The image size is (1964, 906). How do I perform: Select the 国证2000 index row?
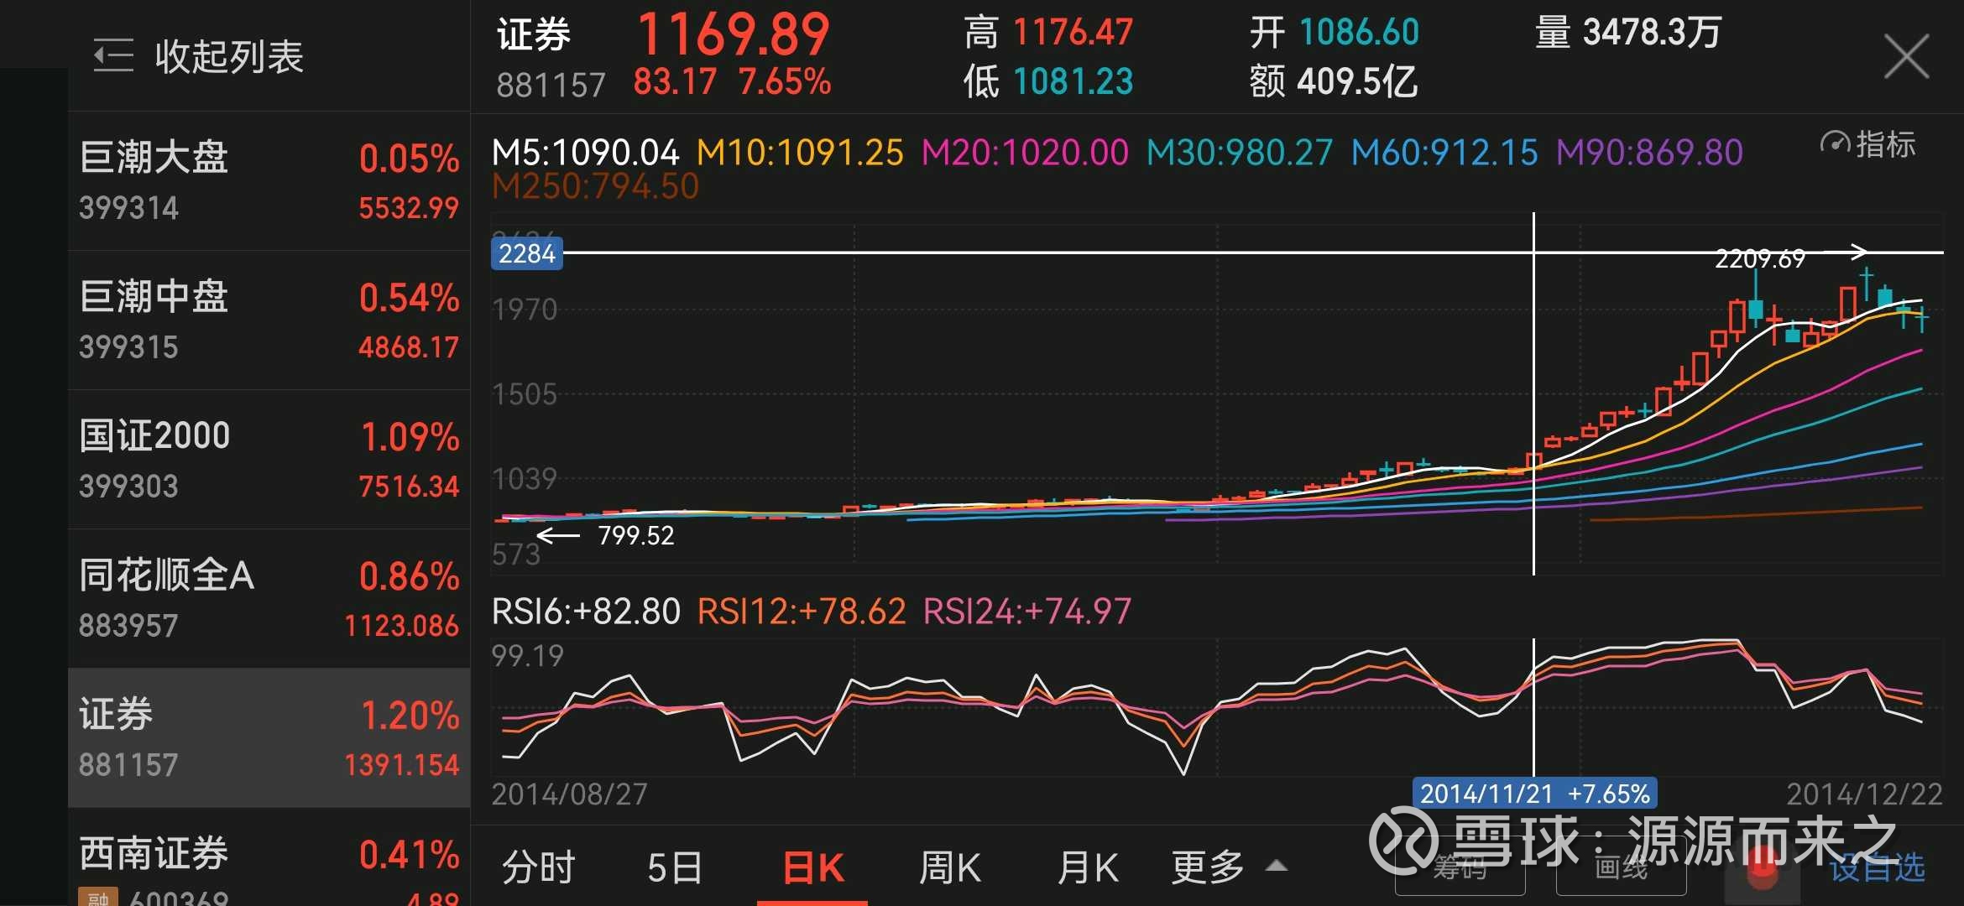click(269, 459)
